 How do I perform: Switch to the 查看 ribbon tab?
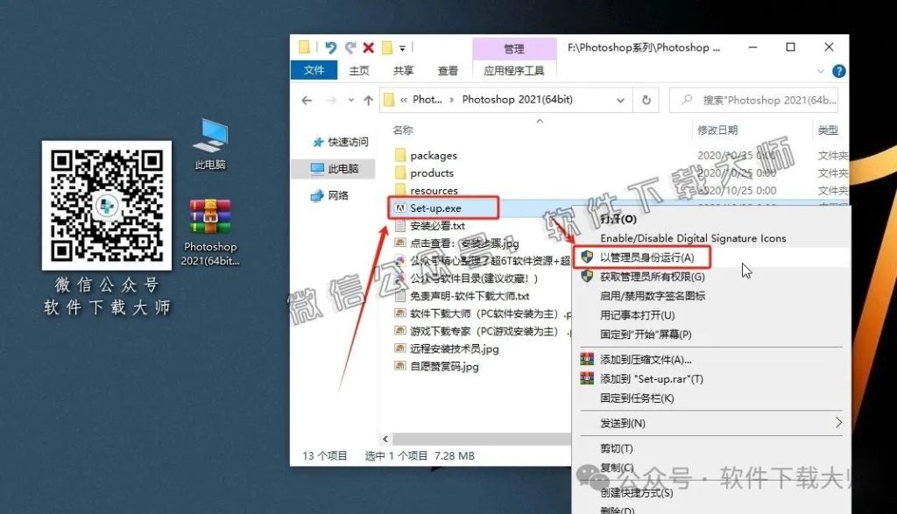448,70
